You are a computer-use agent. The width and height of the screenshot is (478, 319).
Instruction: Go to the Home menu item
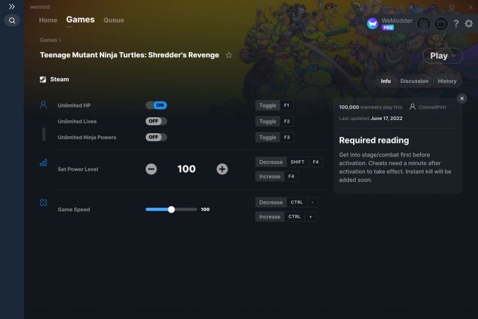pyautogui.click(x=48, y=20)
